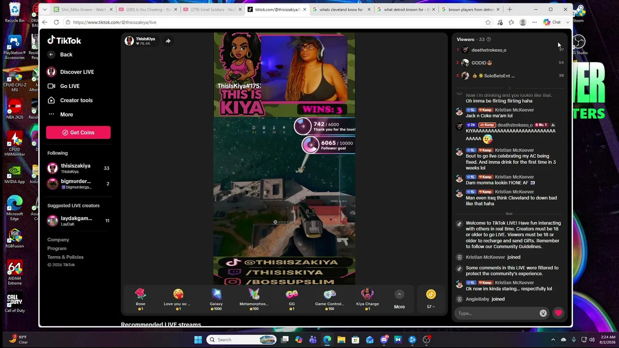619x348 pixels.
Task: Click the Viewers info icon
Action: pyautogui.click(x=488, y=40)
